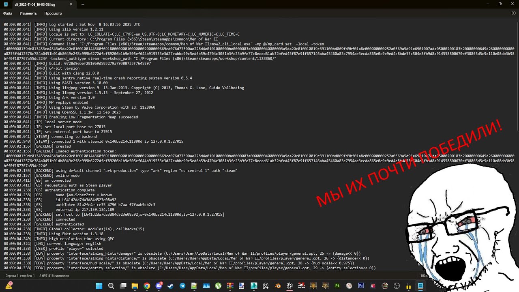Click the external ip 217.159.134.189 line
519x292 pixels.
click(59, 209)
